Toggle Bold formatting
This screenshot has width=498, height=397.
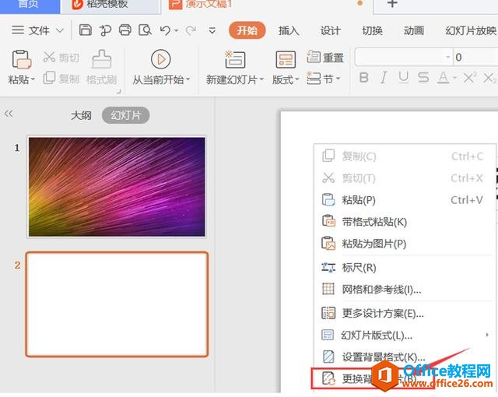pos(364,78)
